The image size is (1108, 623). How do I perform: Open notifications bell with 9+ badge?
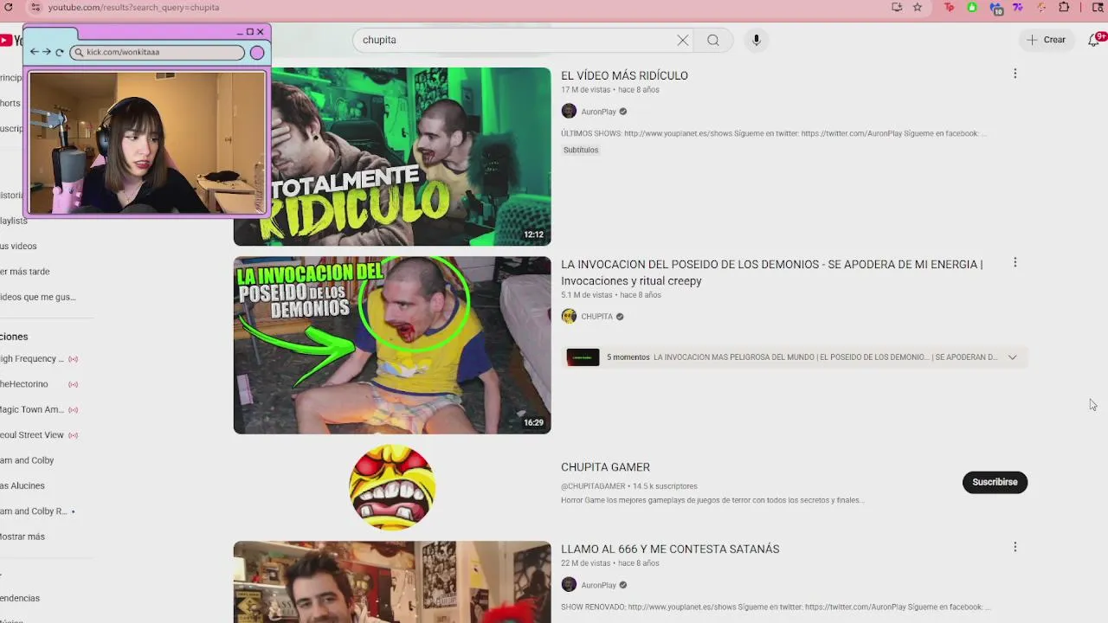1094,40
